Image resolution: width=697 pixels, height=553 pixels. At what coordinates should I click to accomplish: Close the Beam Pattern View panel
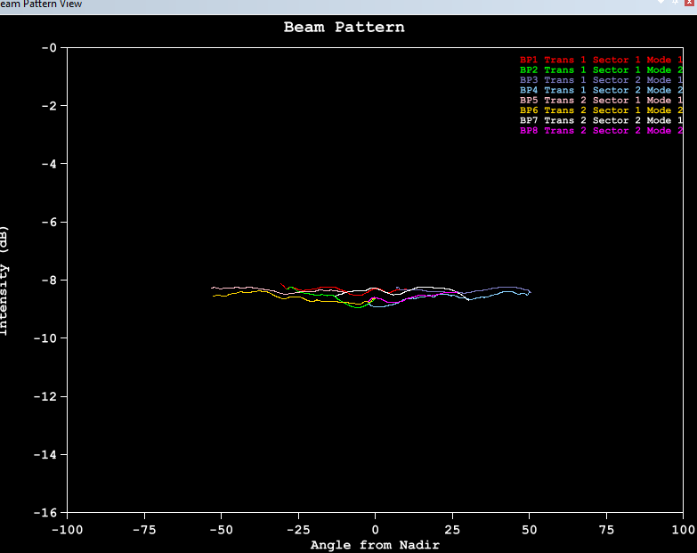click(688, 4)
